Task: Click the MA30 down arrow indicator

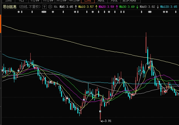Action: tap(137, 6)
